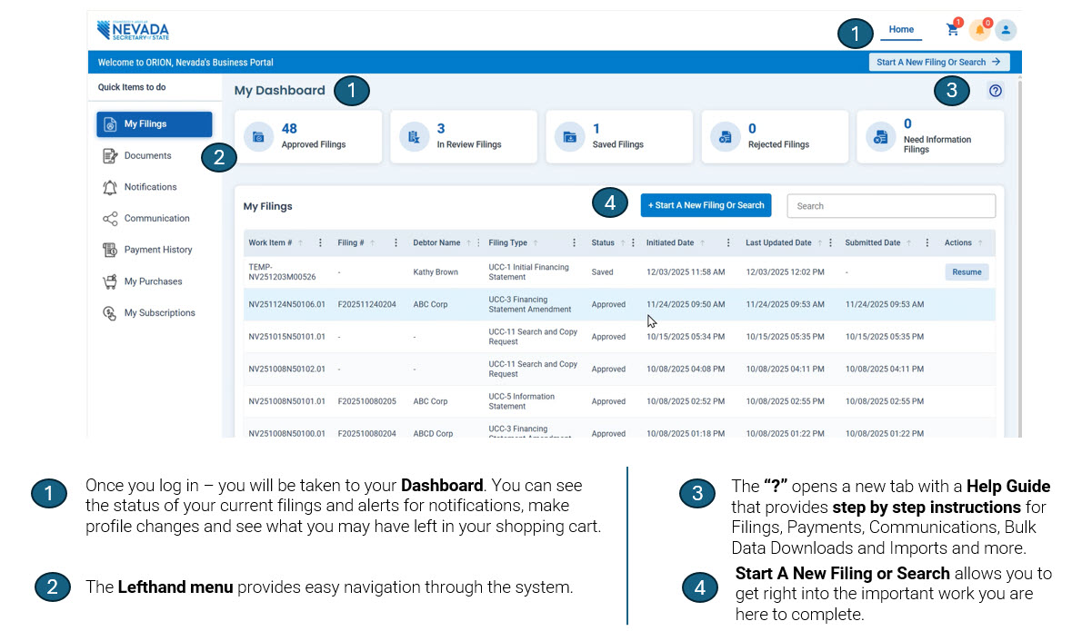Click the My Purchases cart icon
Image resolution: width=1072 pixels, height=631 pixels.
(109, 281)
